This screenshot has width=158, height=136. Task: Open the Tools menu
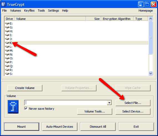coord(41,11)
